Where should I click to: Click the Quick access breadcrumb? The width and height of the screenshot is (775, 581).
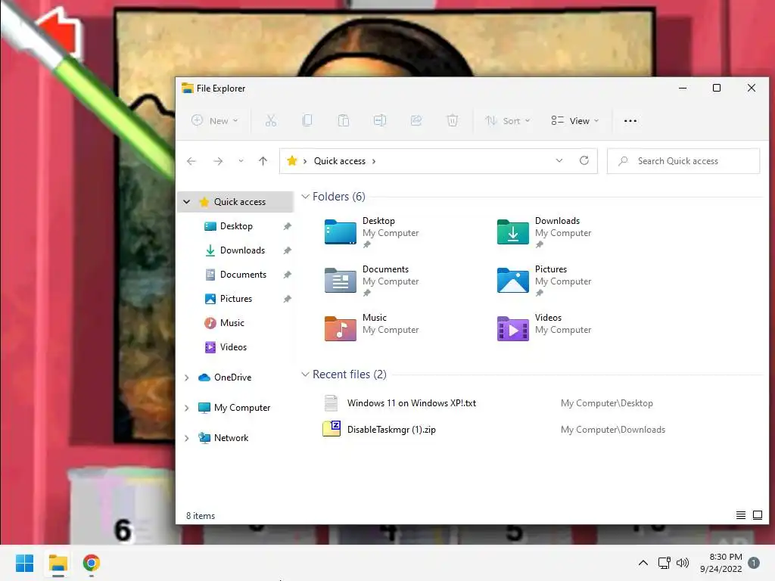(x=340, y=161)
